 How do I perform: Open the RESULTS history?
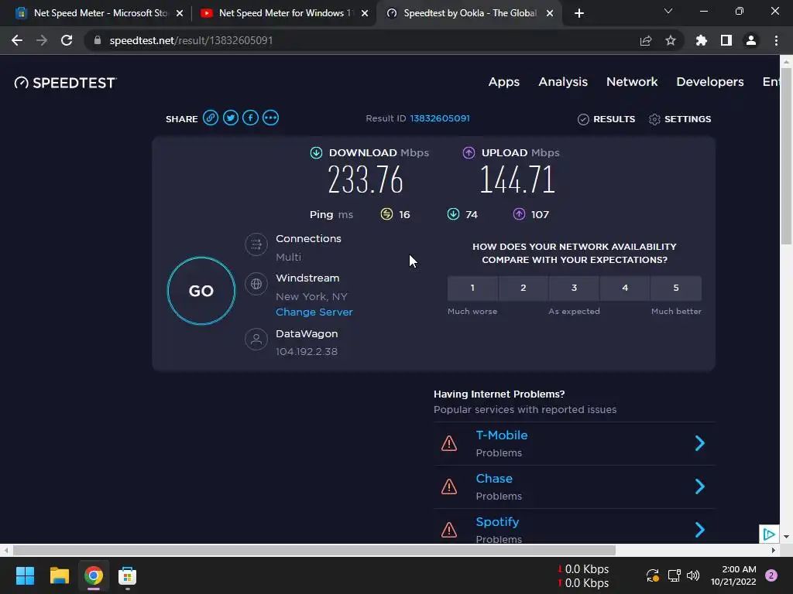pos(606,119)
